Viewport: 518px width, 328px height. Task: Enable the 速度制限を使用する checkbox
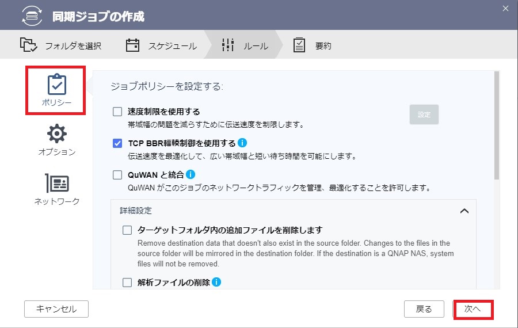point(117,112)
